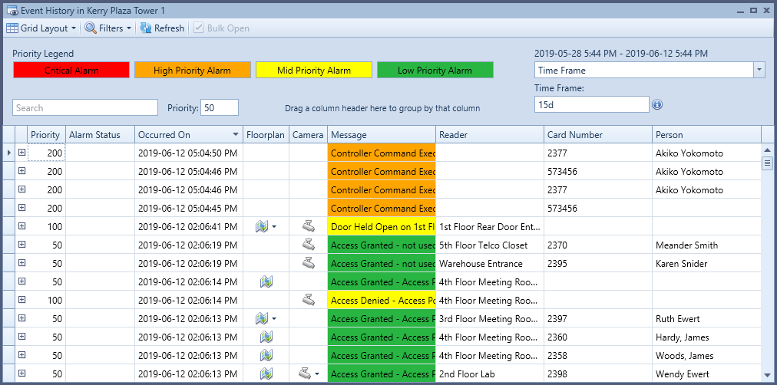777x385 pixels.
Task: Select Door Held Open on 1st Fl message cell
Action: point(382,227)
